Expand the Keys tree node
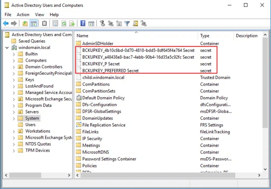This screenshot has height=189, width=271. point(14,80)
